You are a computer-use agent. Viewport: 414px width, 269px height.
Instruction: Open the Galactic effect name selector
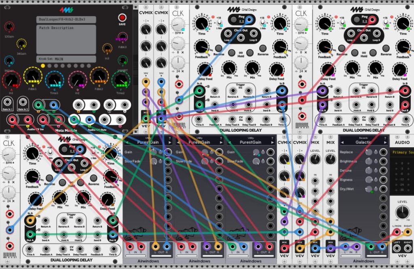(x=363, y=143)
